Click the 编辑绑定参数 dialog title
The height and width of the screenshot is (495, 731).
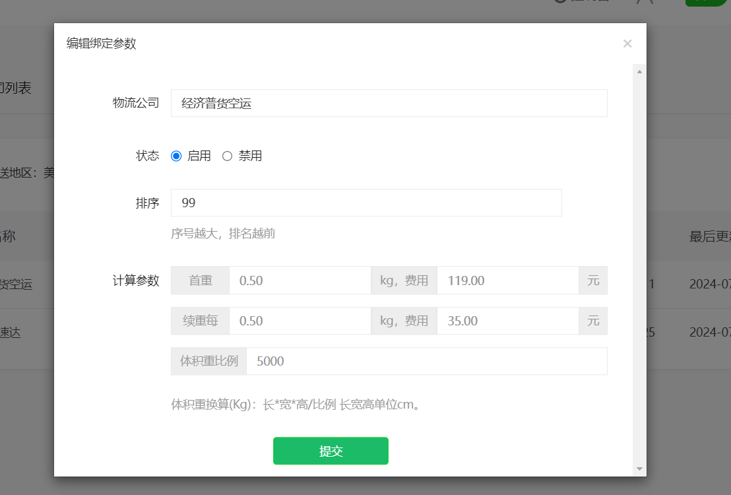[x=101, y=44]
